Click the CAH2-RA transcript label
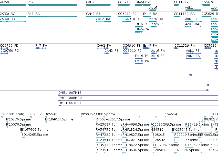 tap(103, 19)
